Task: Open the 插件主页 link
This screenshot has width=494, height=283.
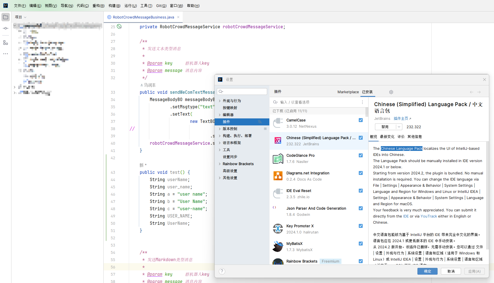Action: [402, 119]
